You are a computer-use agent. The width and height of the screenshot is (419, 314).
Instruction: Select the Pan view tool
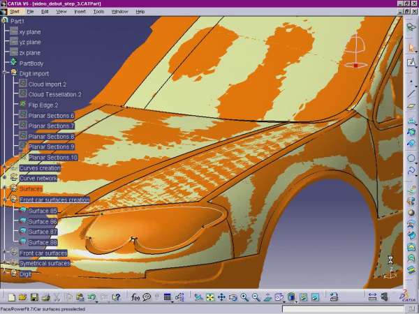(221, 297)
